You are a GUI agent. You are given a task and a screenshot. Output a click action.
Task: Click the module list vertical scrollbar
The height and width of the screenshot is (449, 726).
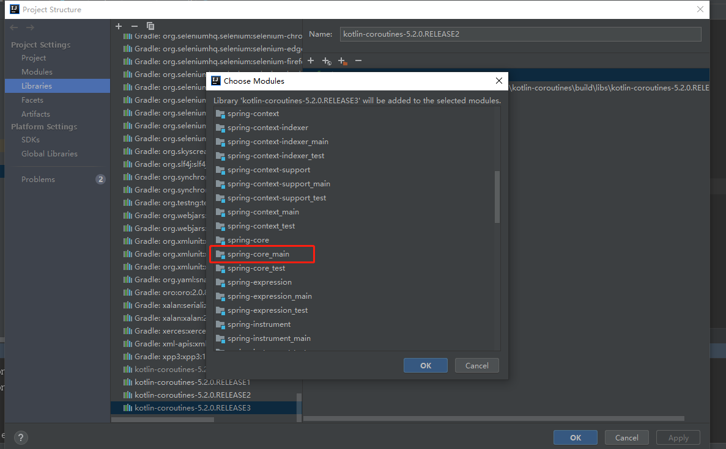coord(497,197)
